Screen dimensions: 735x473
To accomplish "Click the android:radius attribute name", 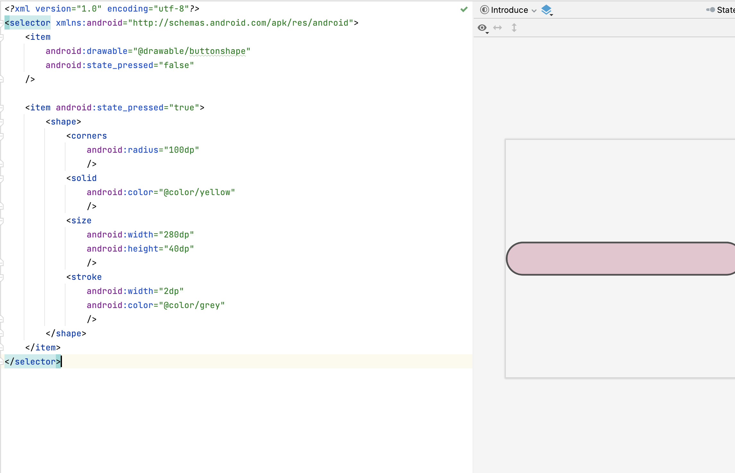I will (123, 150).
